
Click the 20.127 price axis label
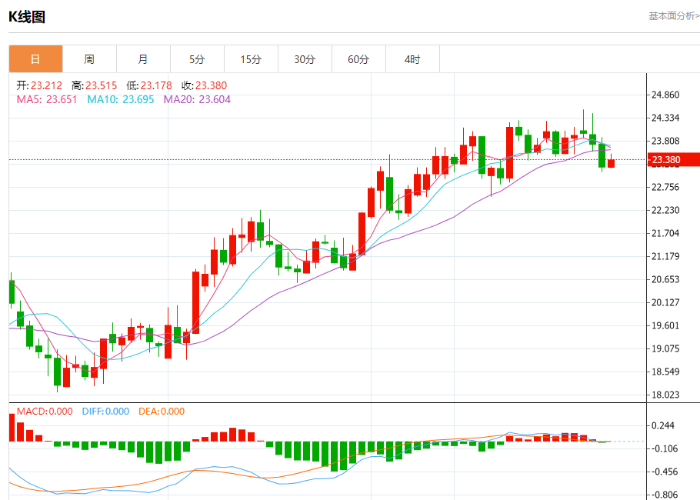[x=665, y=302]
